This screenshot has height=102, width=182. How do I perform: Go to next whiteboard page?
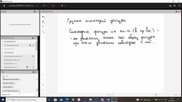(x=112, y=95)
